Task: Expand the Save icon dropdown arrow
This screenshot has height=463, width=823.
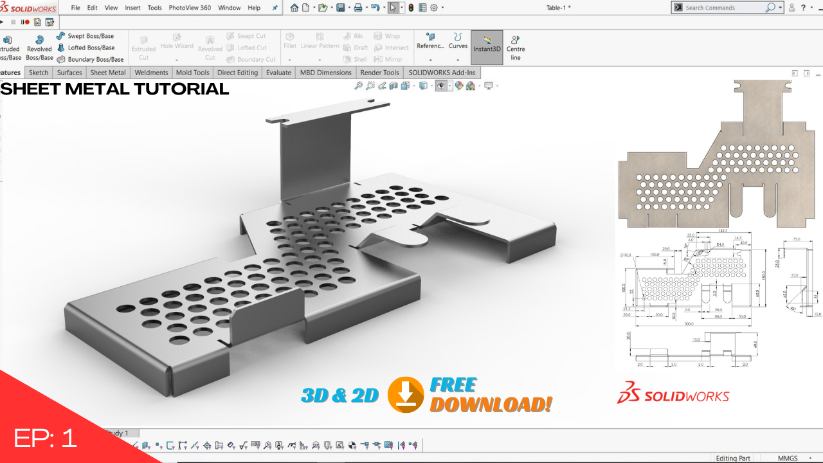Action: coord(348,8)
